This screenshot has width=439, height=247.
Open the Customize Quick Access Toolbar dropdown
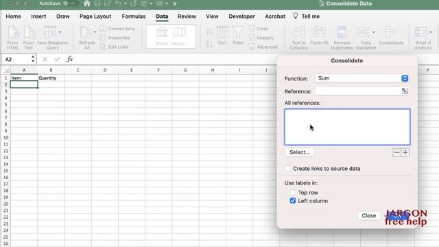(175, 3)
